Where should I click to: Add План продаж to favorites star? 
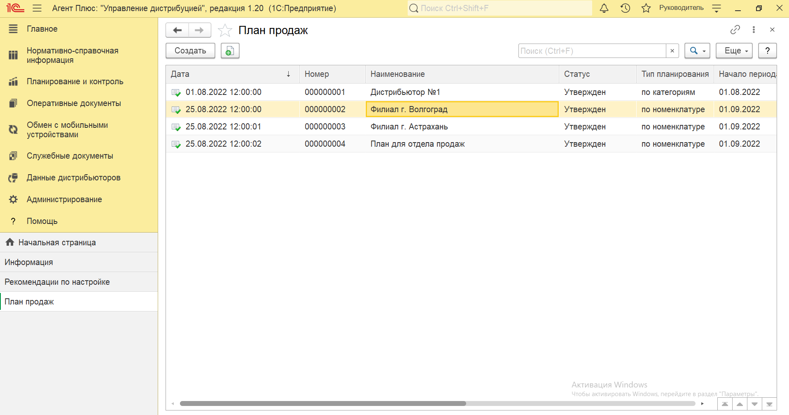[225, 30]
